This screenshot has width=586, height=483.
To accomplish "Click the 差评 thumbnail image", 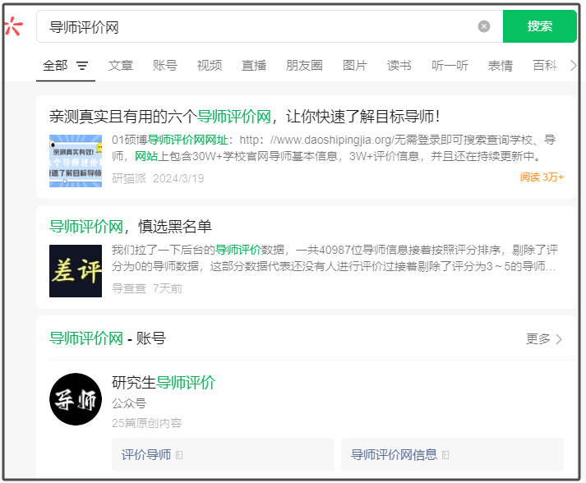I will 76,271.
